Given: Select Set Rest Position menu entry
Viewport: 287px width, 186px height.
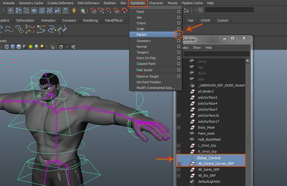Looking at the screenshot, I should (x=149, y=82).
